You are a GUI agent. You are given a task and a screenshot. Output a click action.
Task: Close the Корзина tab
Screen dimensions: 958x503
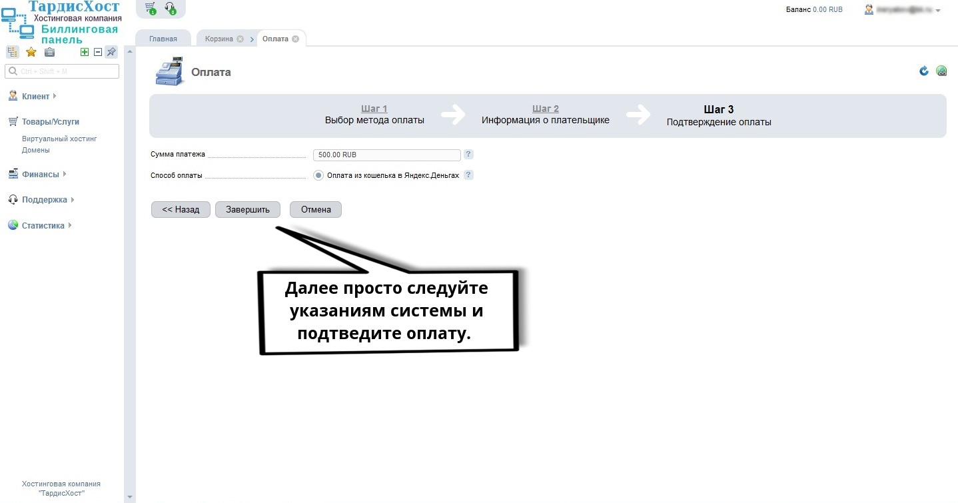click(x=240, y=39)
